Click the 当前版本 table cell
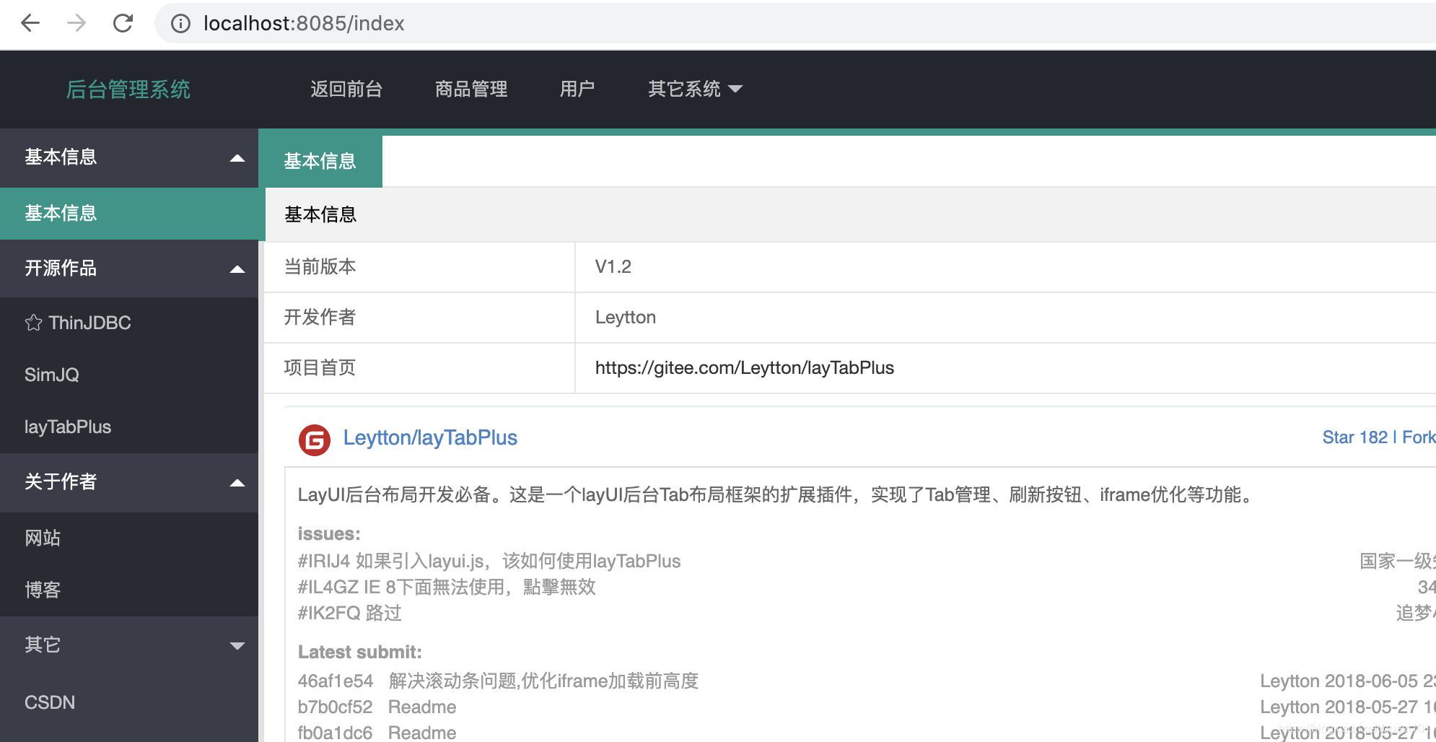Screen dimensions: 1436x742 (419, 267)
